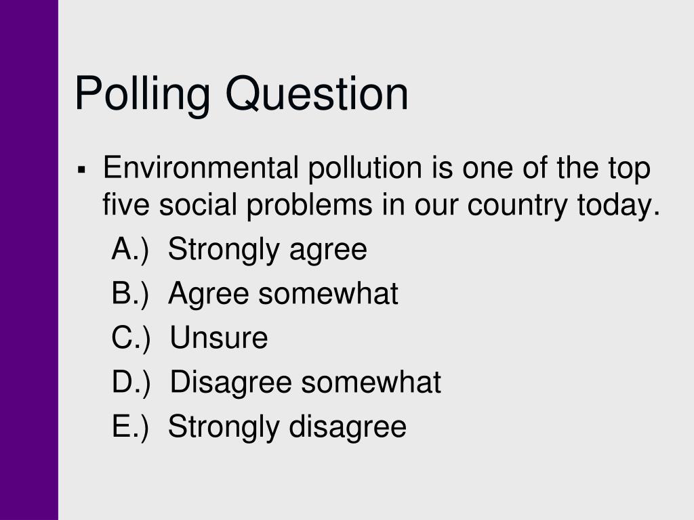Viewport: 694px width, 520px height.
Task: Click the word "Polling" in the title
Action: (142, 95)
